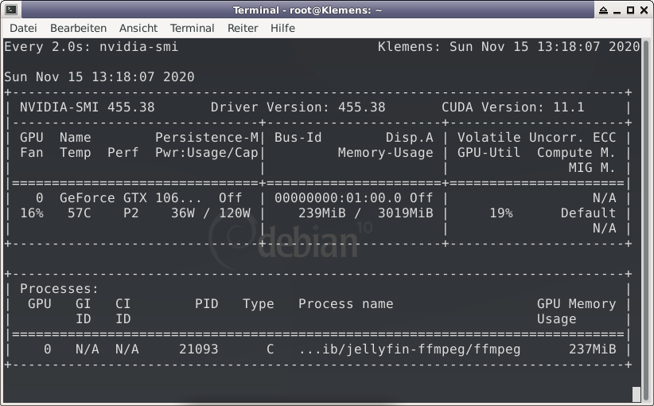Click the 'GPU-Util' header
The image size is (654, 406).
[489, 153]
